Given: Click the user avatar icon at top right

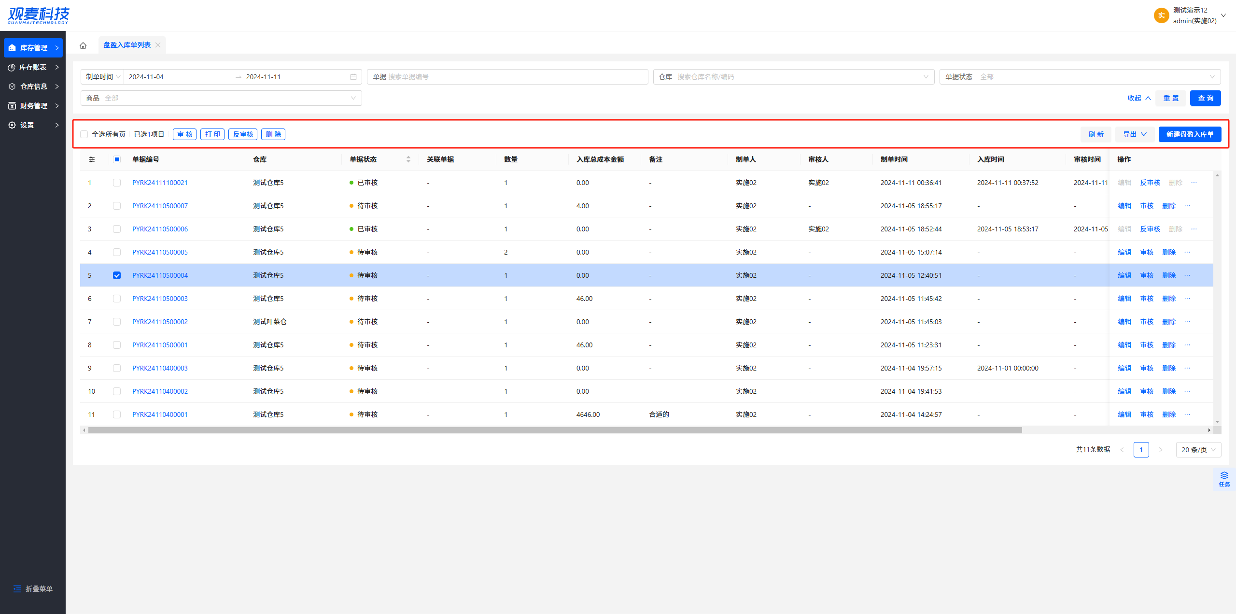Looking at the screenshot, I should point(1161,15).
